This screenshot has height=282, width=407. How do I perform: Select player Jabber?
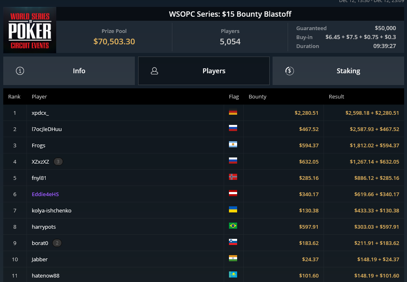tap(40, 260)
